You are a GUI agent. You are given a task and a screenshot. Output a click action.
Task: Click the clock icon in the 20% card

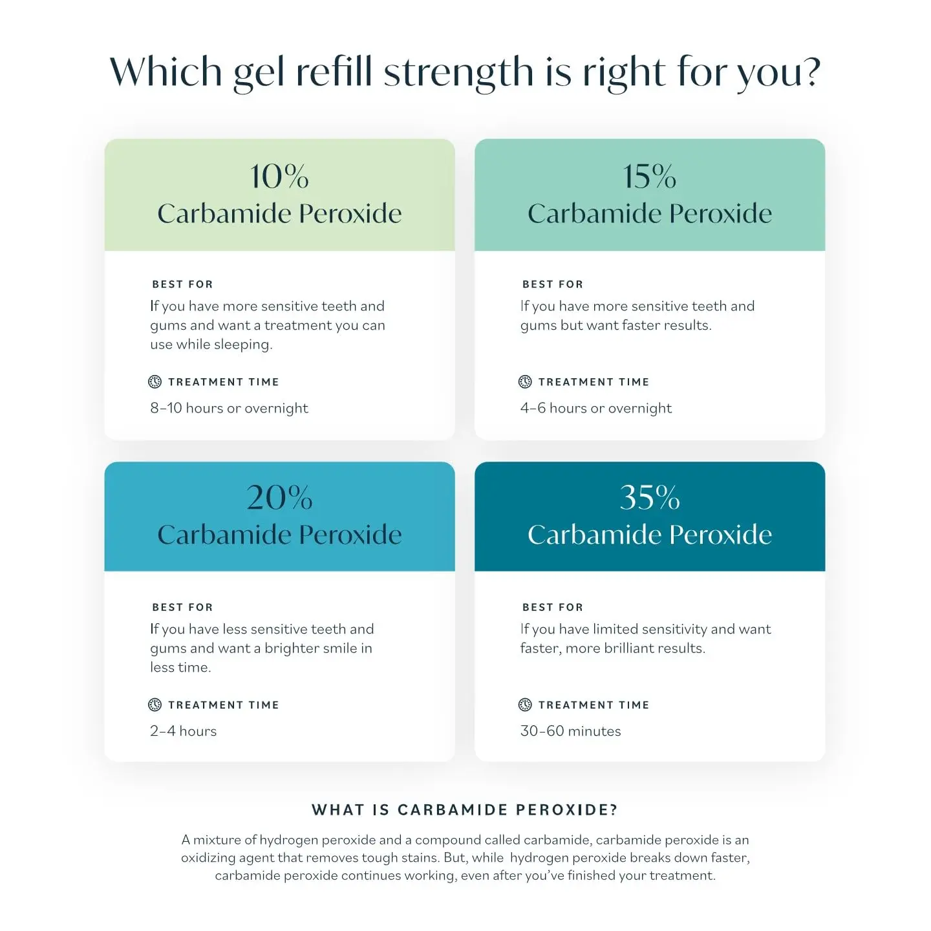coord(155,705)
